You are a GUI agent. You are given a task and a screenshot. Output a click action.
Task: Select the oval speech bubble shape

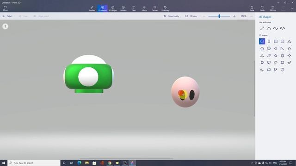(276, 63)
